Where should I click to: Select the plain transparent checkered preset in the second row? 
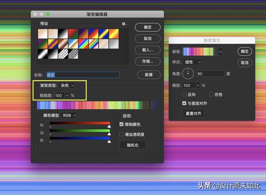pyautogui.click(x=114, y=44)
